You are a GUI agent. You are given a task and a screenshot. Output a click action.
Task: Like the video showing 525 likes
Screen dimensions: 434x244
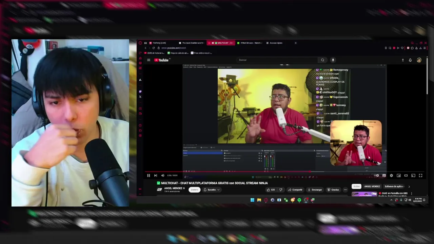(271, 190)
